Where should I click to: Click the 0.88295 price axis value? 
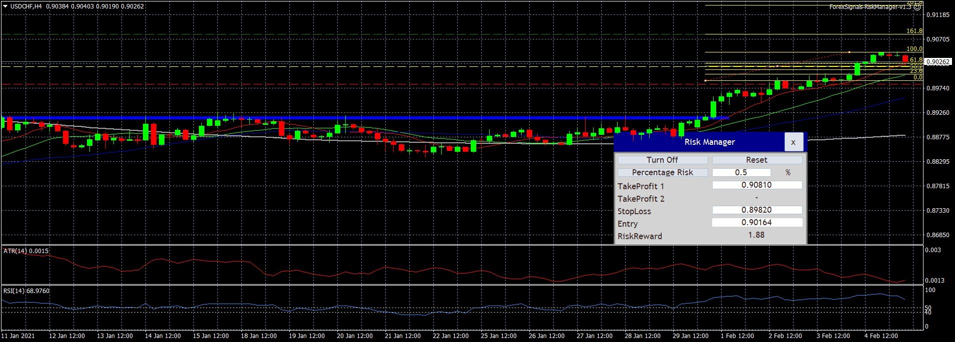tap(938, 161)
